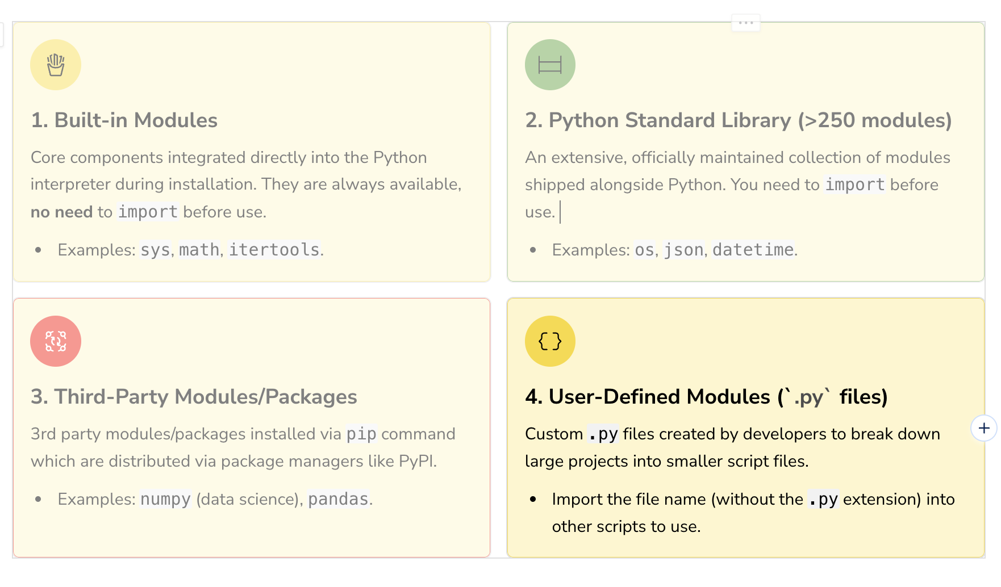This screenshot has height=587, width=1001.
Task: Click the 'pandas' code example
Action: [338, 499]
